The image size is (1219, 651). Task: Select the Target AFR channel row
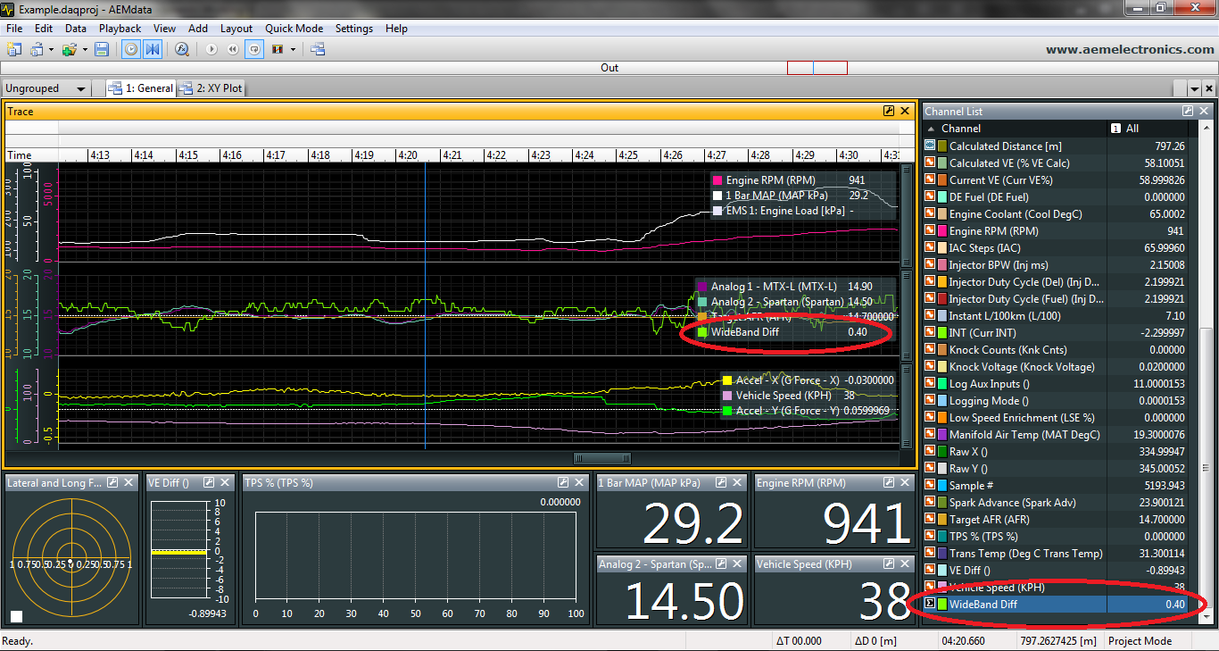tap(1057, 519)
